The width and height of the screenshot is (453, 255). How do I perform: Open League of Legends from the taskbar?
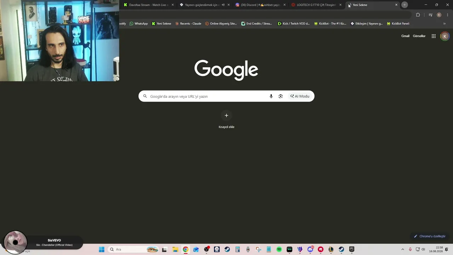(331, 249)
